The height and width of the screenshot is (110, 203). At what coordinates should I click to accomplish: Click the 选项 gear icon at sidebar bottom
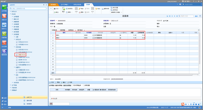[x=2, y=98]
